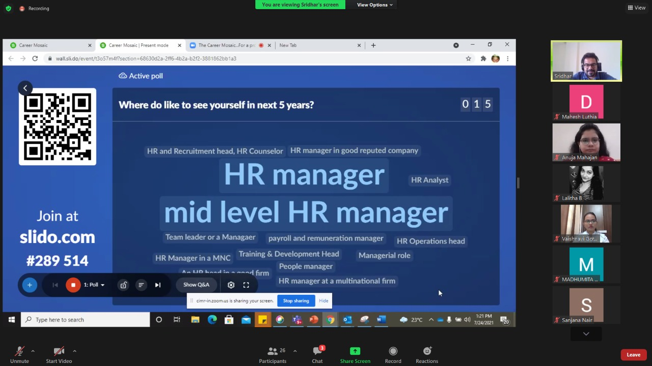This screenshot has height=366, width=652.
Task: Select the red stop poll button
Action: 73,285
